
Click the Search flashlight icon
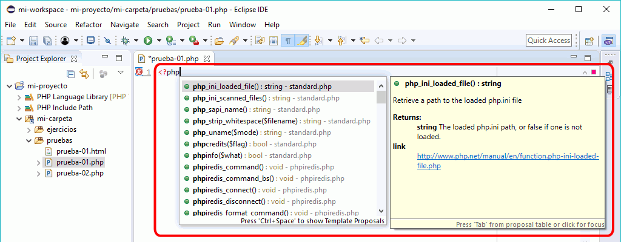tap(235, 41)
